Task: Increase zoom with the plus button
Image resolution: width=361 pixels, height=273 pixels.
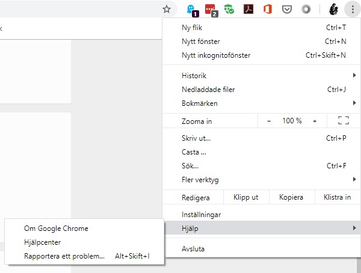Action: coord(315,121)
